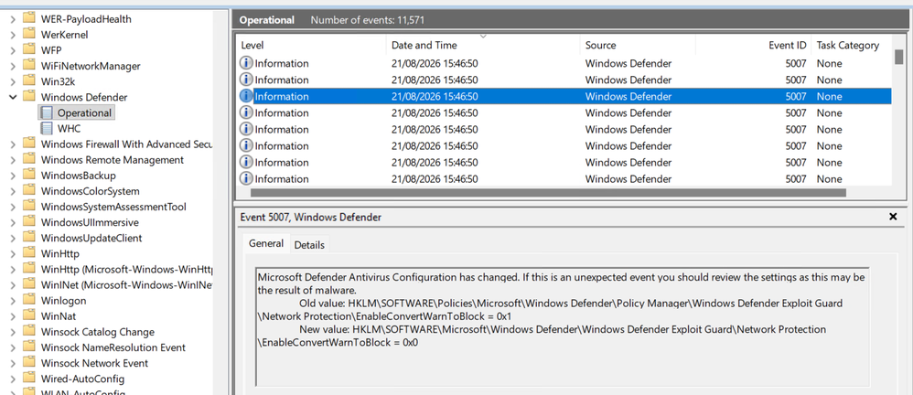Select the WFP folder icon
Screen dimensions: 913x395
28,50
